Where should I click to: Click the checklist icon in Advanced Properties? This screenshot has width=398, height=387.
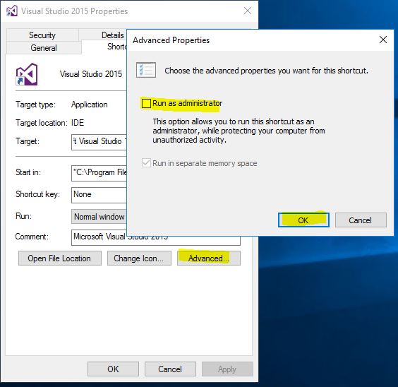(146, 70)
